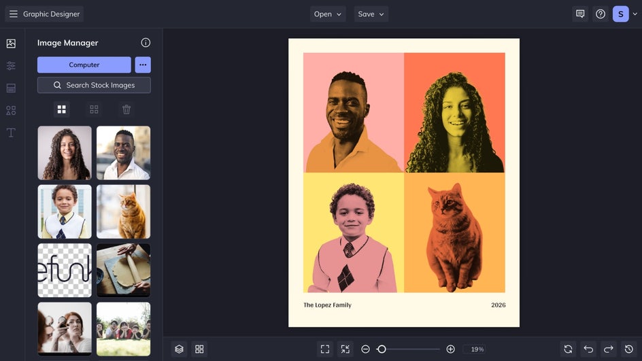Zoom out with the minus icon
This screenshot has width=642, height=361.
tap(366, 349)
